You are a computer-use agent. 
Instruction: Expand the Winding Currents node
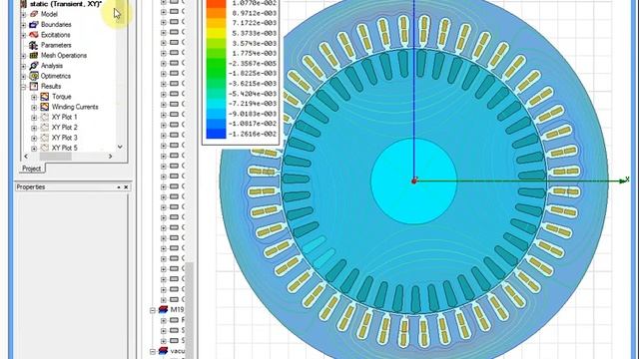(x=34, y=107)
